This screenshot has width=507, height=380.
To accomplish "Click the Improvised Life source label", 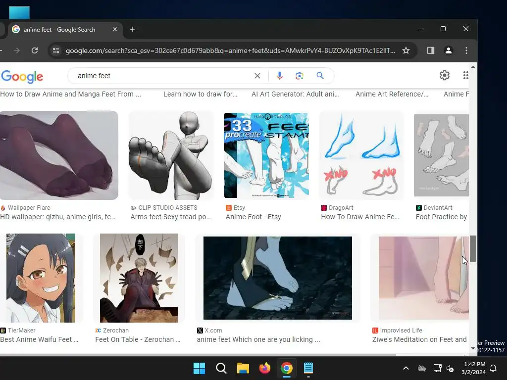I will pos(401,331).
